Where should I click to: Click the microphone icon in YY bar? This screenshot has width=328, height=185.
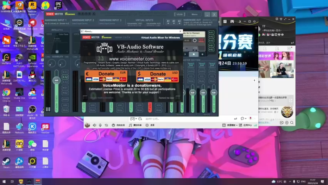(100, 125)
